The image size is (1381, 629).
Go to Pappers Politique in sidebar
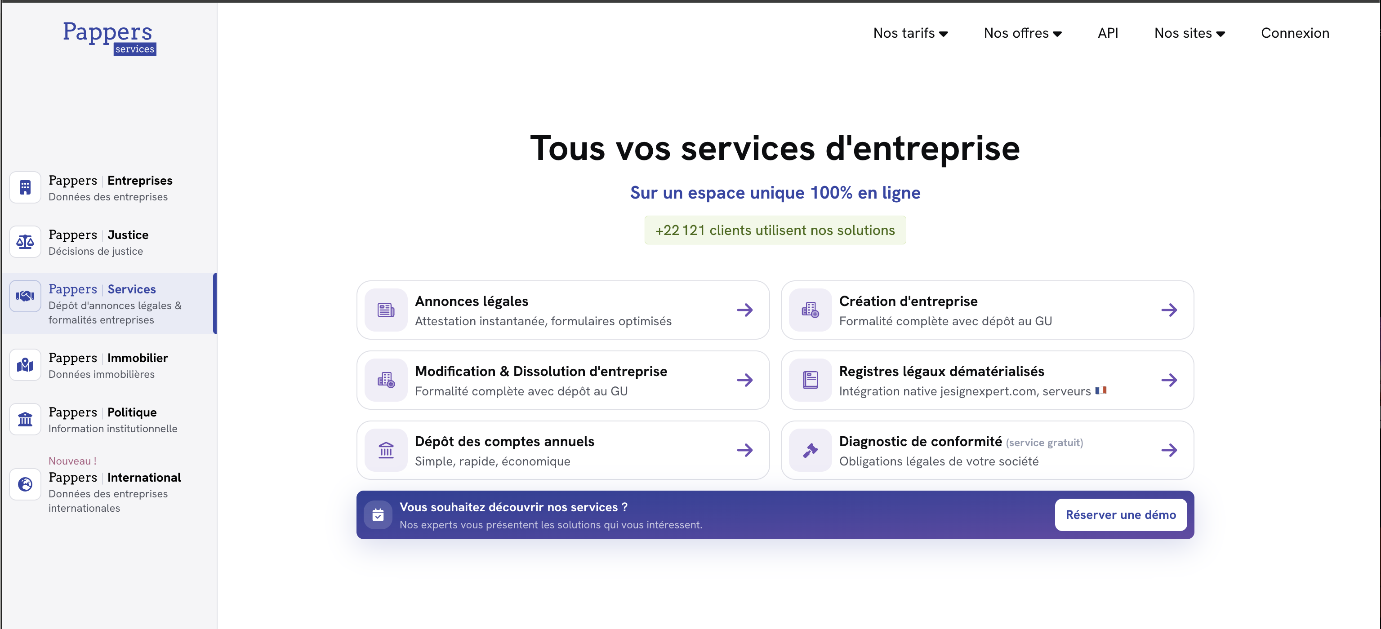[x=109, y=420]
